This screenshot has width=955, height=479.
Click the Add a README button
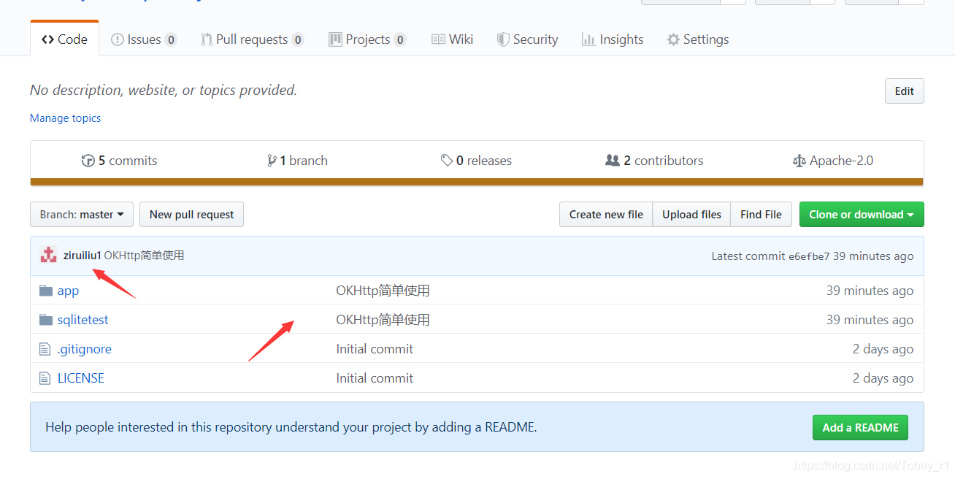[x=860, y=428]
